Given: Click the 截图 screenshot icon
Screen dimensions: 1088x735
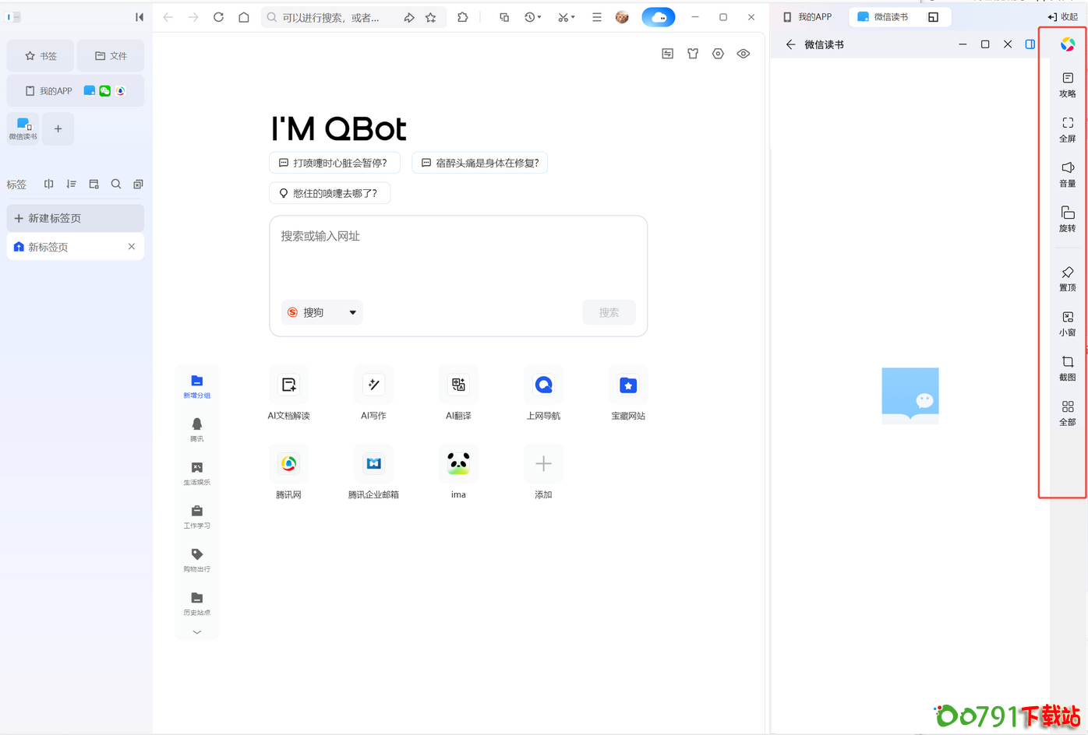Looking at the screenshot, I should [x=1067, y=367].
